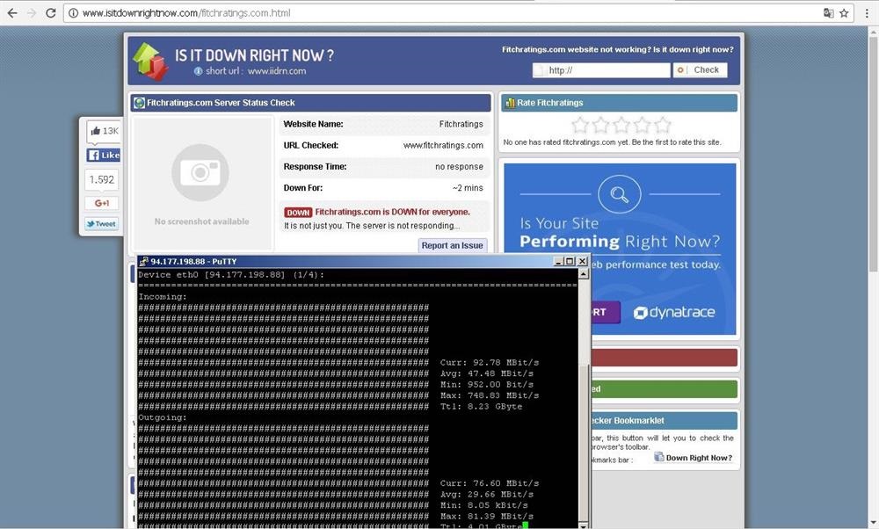Click the 'Ttl: 8.23 GByte' line in PuTTY
This screenshot has width=879, height=529.
(x=481, y=406)
